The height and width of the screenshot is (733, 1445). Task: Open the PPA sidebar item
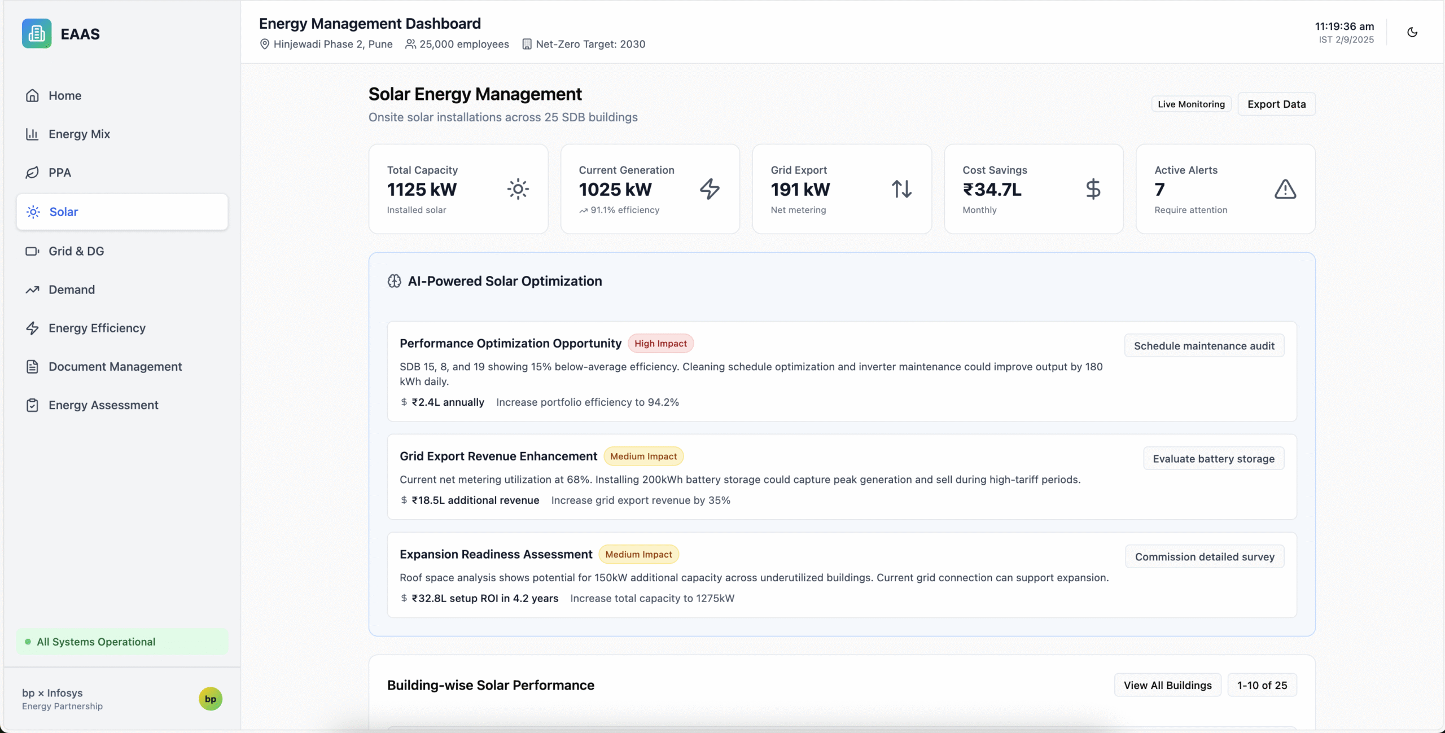(x=59, y=173)
